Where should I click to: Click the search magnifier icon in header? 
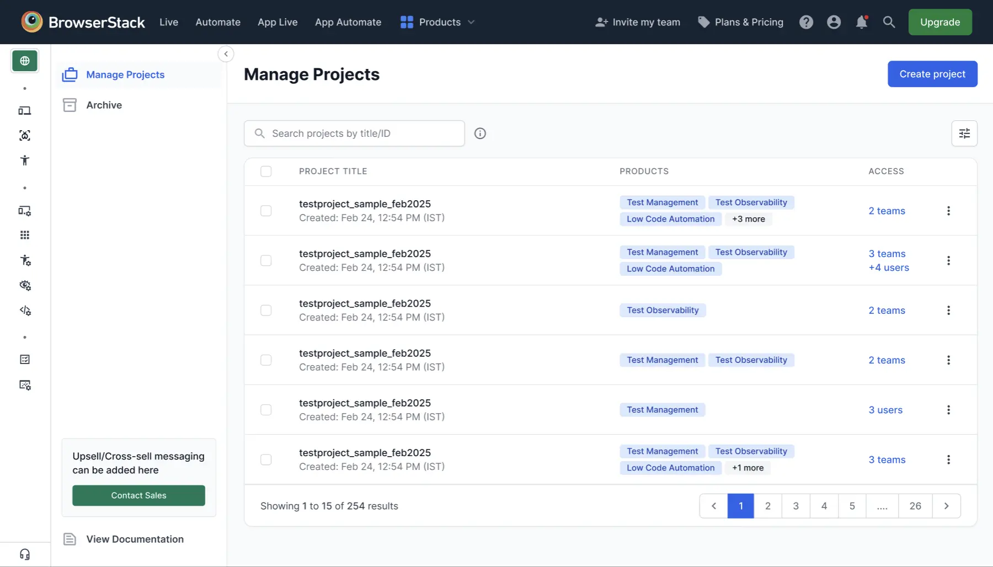(889, 22)
